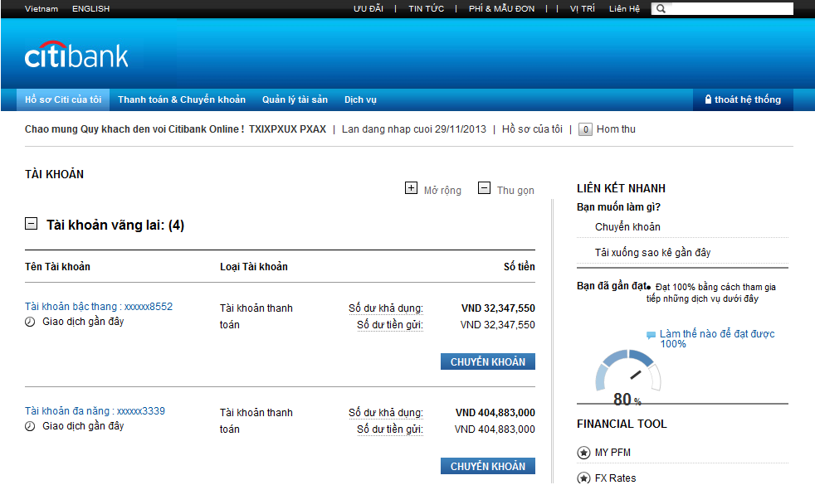Open TIN TỨC in top bar
Screen dimensions: 815x485
point(427,9)
